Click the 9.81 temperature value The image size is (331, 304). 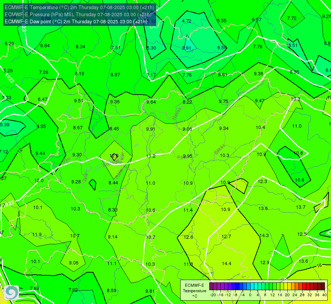tap(150, 292)
